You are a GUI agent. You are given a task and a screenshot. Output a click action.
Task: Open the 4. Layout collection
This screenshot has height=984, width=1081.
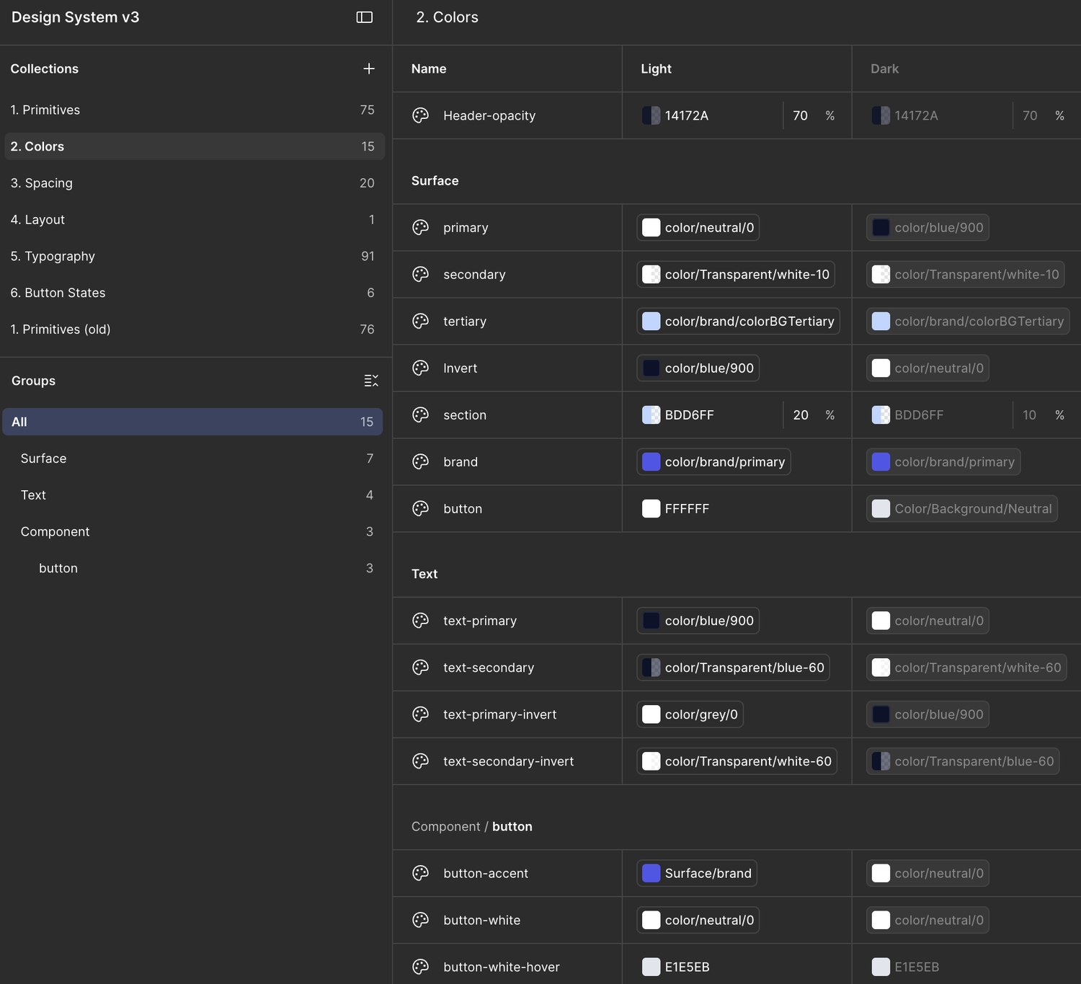click(x=195, y=219)
